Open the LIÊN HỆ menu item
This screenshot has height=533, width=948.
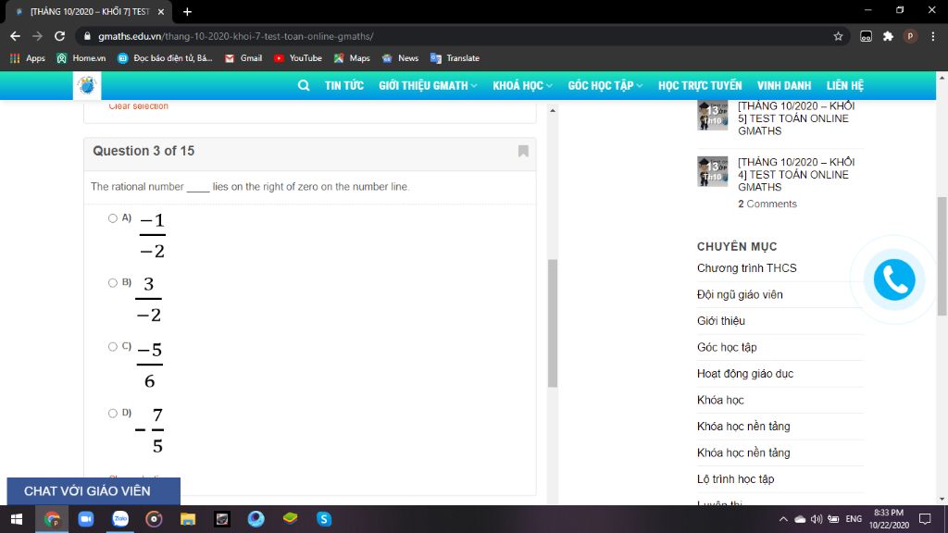point(845,85)
